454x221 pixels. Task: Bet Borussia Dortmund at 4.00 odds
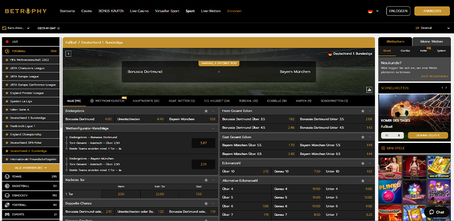click(89, 119)
